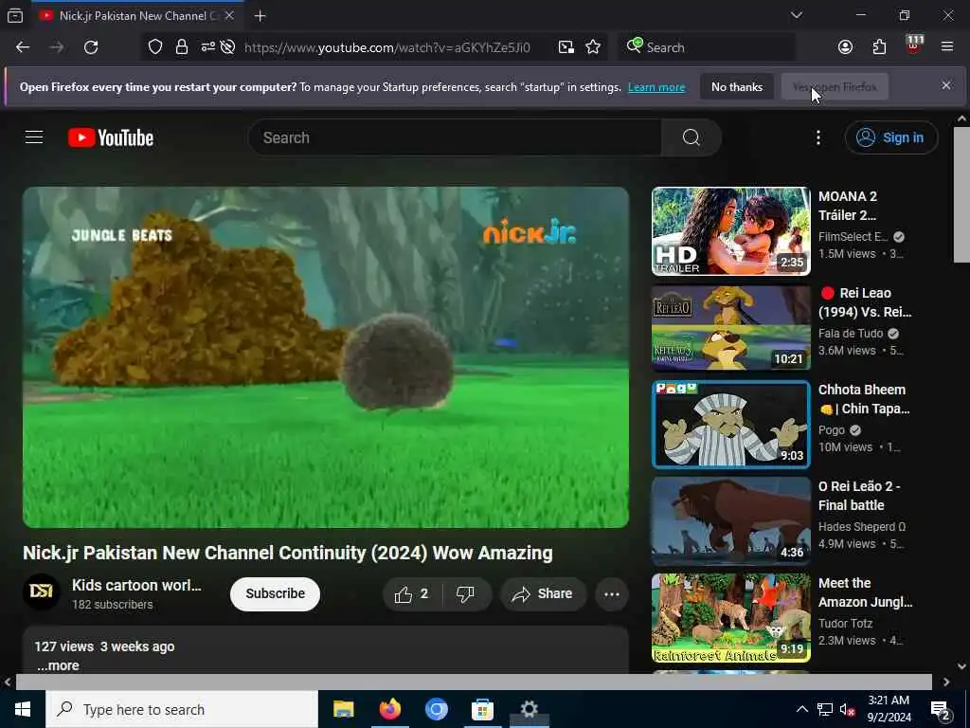Open the YouTube guide hamburger menu

tap(34, 137)
